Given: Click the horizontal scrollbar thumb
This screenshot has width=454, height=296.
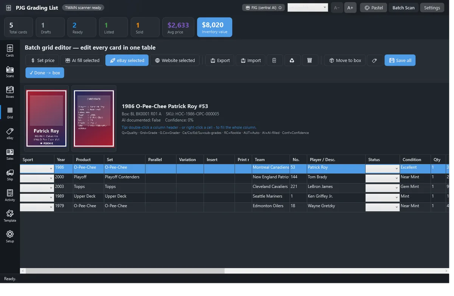Looking at the screenshot, I should (x=125, y=271).
